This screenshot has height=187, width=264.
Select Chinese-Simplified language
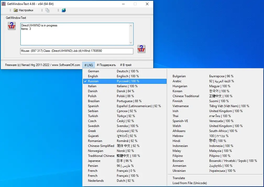(x=125, y=146)
